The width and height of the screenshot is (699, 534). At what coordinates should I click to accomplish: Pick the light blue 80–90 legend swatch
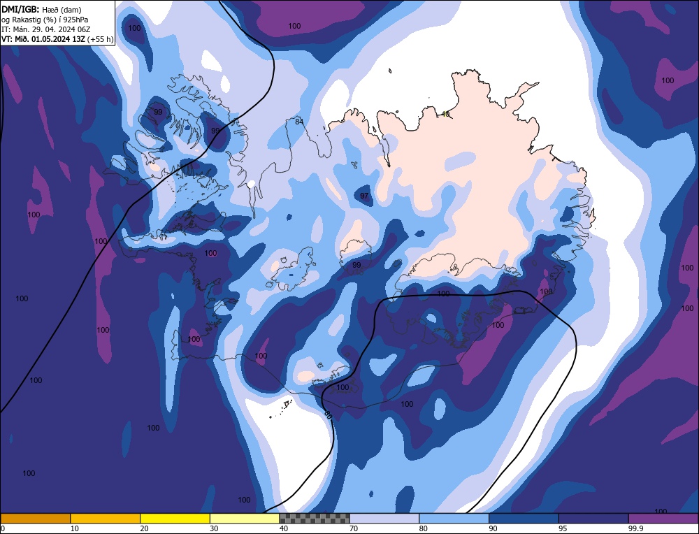tap(454, 518)
